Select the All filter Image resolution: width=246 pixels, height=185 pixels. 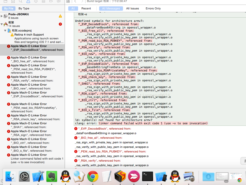click(x=73, y=8)
